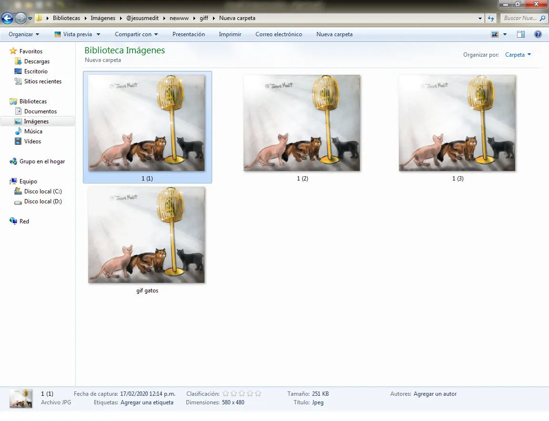Select the thumbnail of image 1 (2)
Viewport: 549px width, 421px height.
302,123
